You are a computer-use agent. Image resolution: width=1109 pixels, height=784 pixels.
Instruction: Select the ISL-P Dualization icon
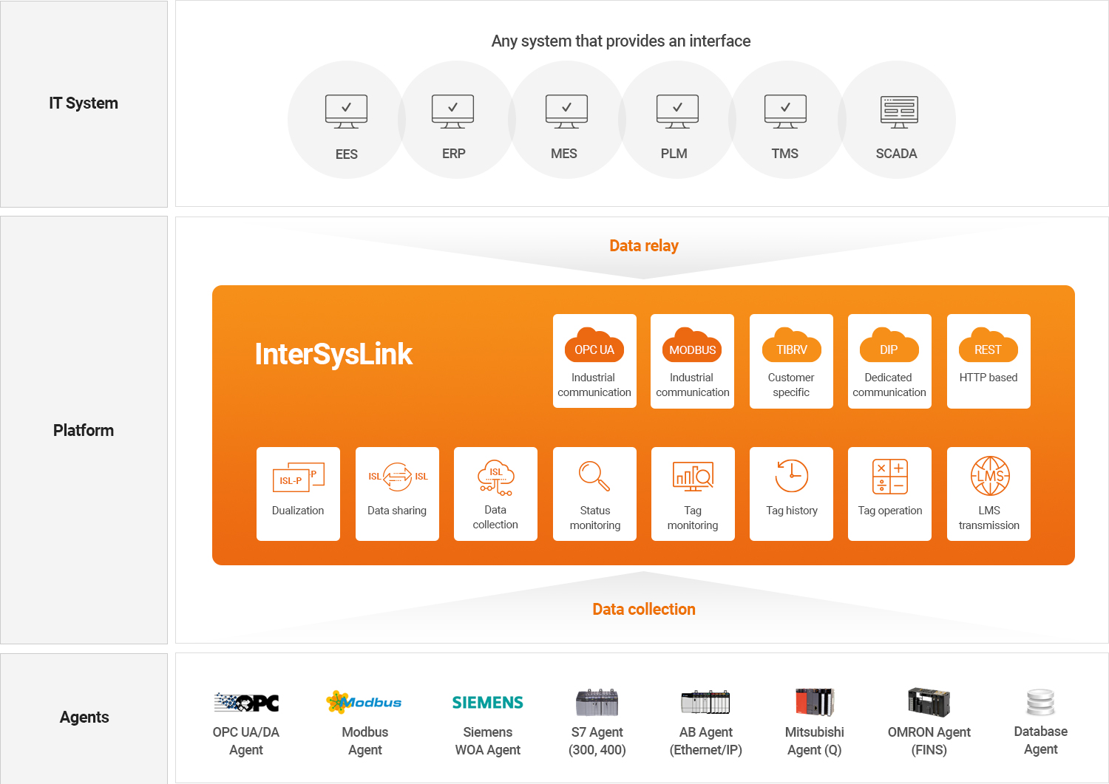298,477
